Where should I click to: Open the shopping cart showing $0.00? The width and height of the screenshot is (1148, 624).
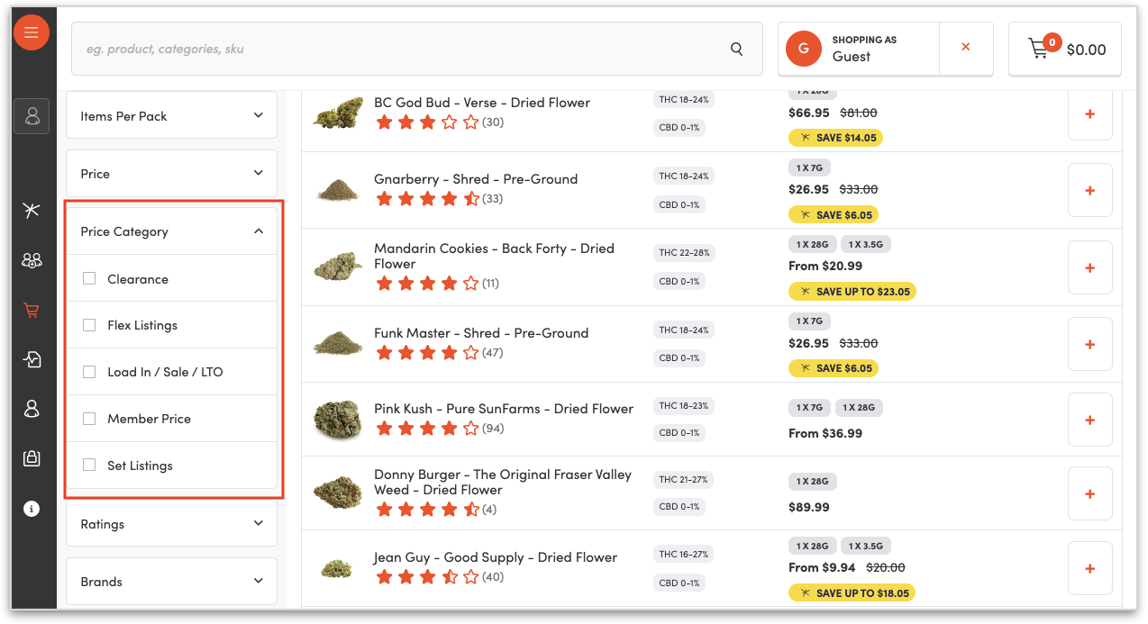coord(1065,49)
